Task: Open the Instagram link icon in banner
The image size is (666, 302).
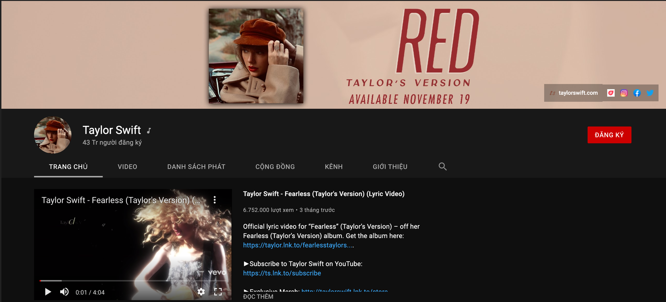Action: (x=624, y=93)
